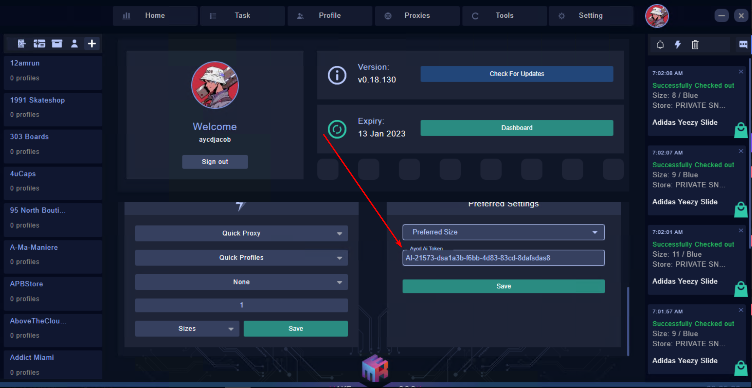Clear notifications with the trash icon
Image resolution: width=752 pixels, height=388 pixels.
pos(695,44)
